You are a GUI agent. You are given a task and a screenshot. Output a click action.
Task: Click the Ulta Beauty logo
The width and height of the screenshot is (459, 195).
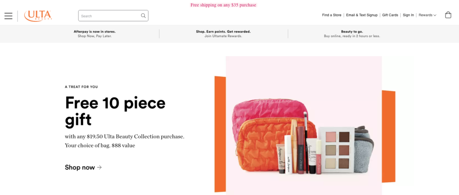coord(38,16)
